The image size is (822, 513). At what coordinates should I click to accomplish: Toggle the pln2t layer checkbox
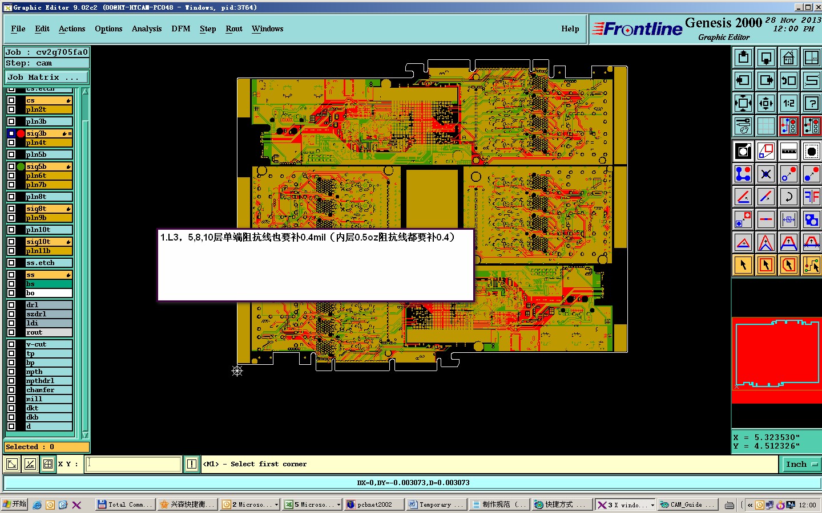point(11,109)
